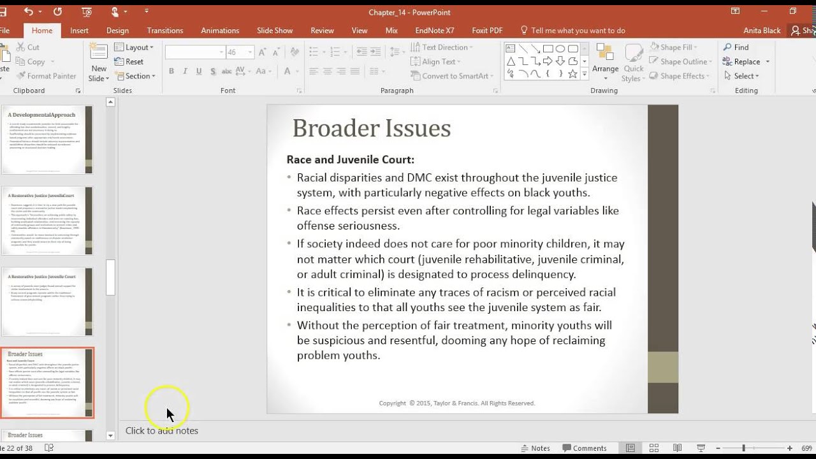Select the right arrow block shape
816x459 pixels.
pyautogui.click(x=548, y=61)
